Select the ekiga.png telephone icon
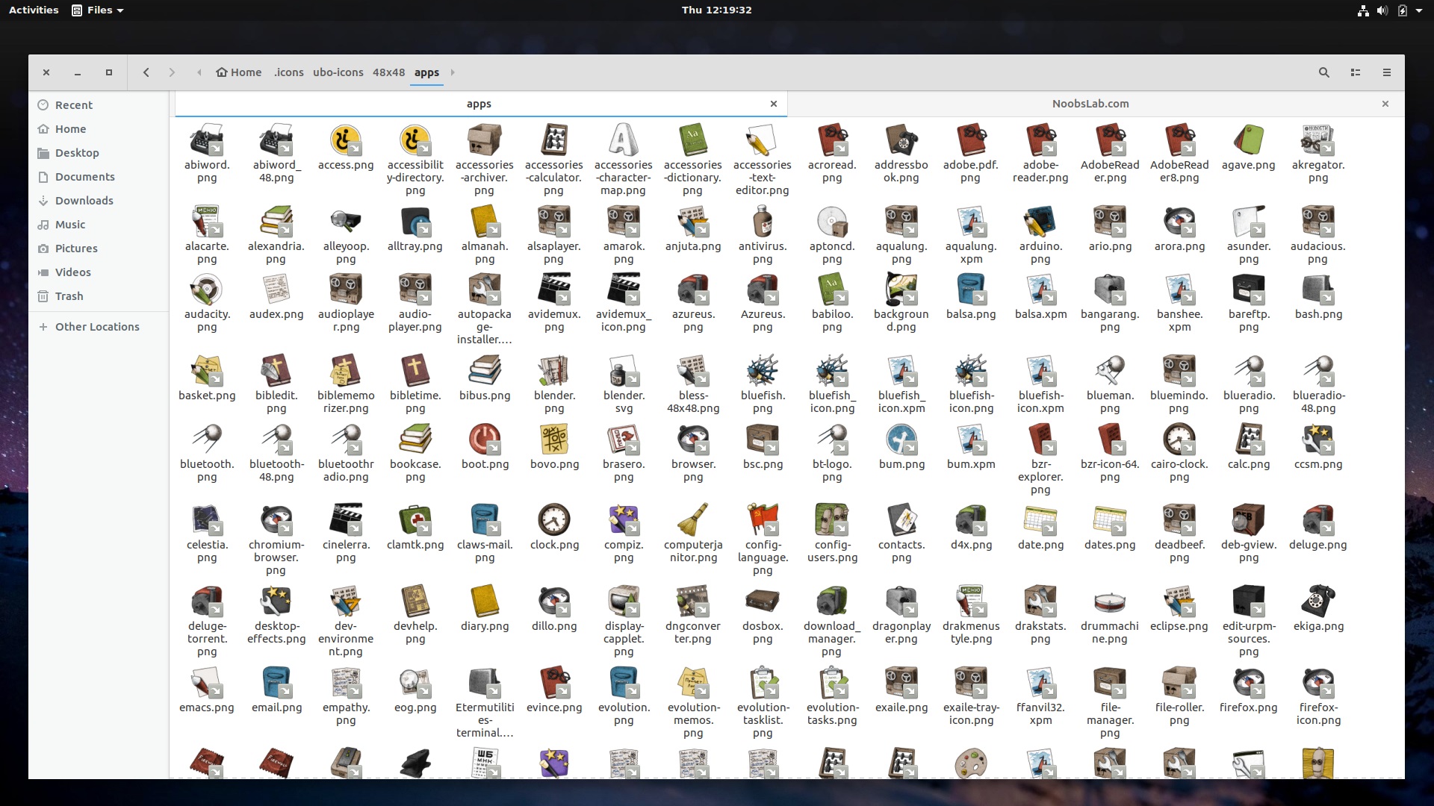Viewport: 1434px width, 806px height. [x=1317, y=602]
